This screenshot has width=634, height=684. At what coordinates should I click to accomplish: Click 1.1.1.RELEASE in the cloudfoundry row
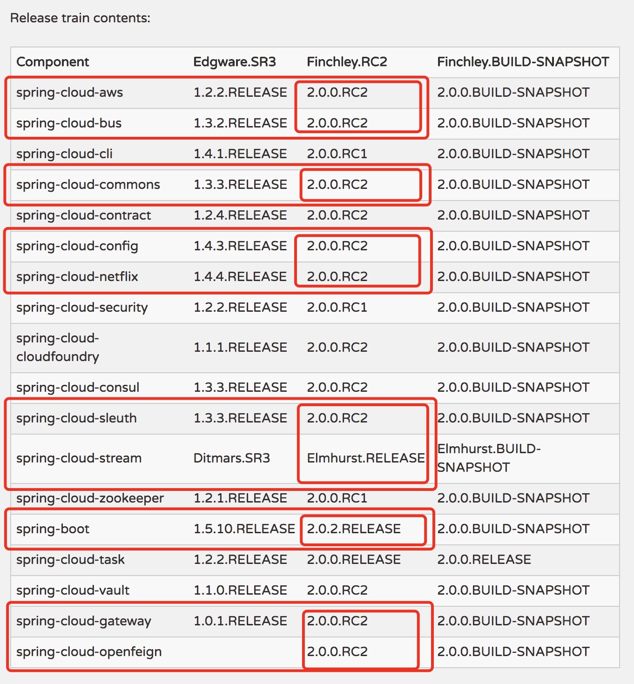pyautogui.click(x=240, y=348)
